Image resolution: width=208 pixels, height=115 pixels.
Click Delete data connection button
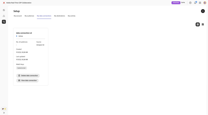click(28, 76)
